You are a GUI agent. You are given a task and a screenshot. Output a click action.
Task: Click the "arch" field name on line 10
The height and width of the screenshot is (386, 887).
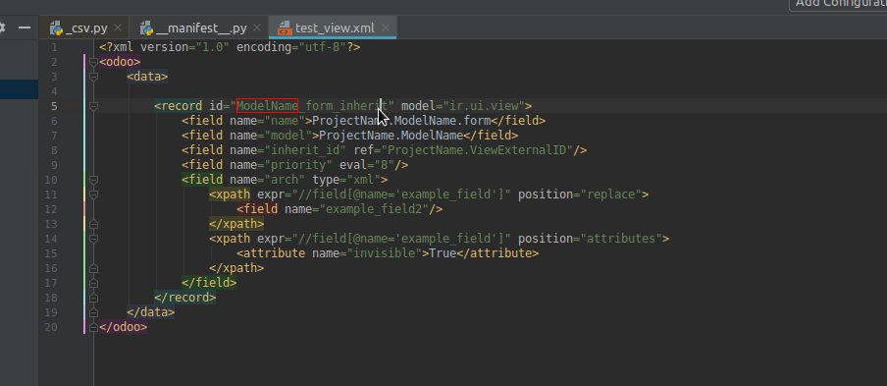click(285, 180)
